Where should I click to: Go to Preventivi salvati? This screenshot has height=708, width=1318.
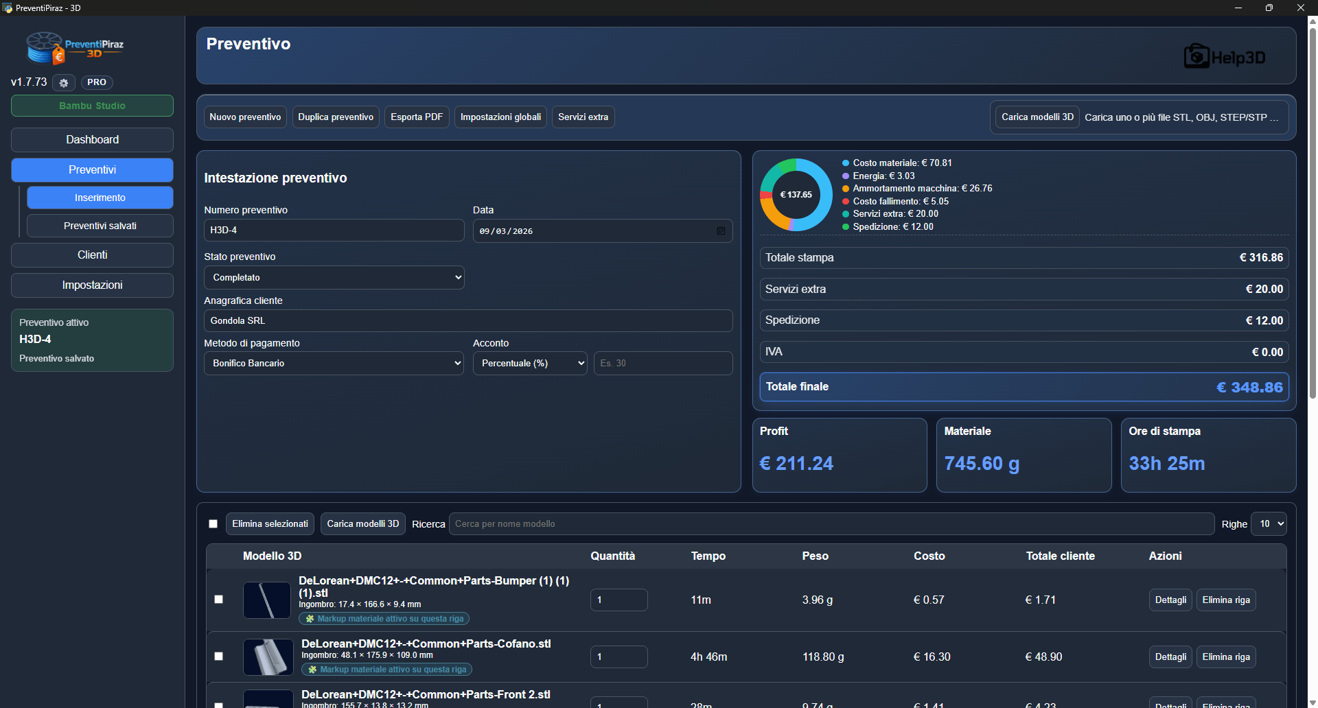tap(100, 226)
